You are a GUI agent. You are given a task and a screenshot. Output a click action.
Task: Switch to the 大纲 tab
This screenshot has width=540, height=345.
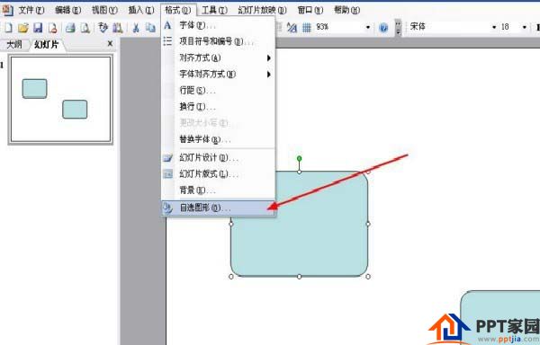point(14,44)
